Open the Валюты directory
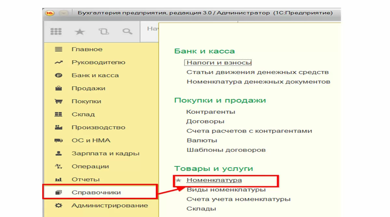Image resolution: width=390 pixels, height=217 pixels. (x=202, y=140)
